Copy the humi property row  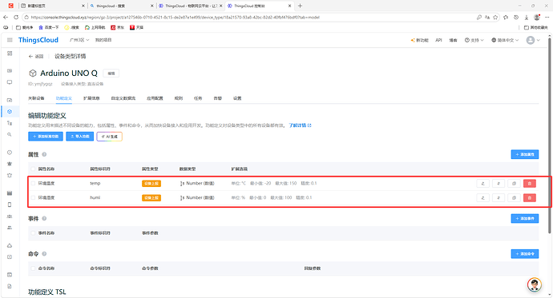point(514,198)
